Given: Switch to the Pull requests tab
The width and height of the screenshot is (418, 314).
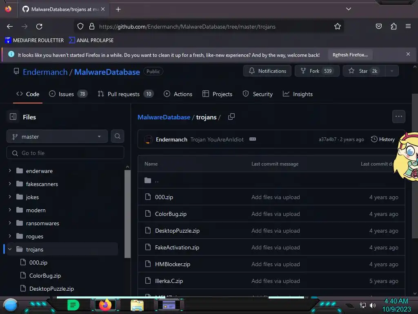Looking at the screenshot, I should (126, 94).
